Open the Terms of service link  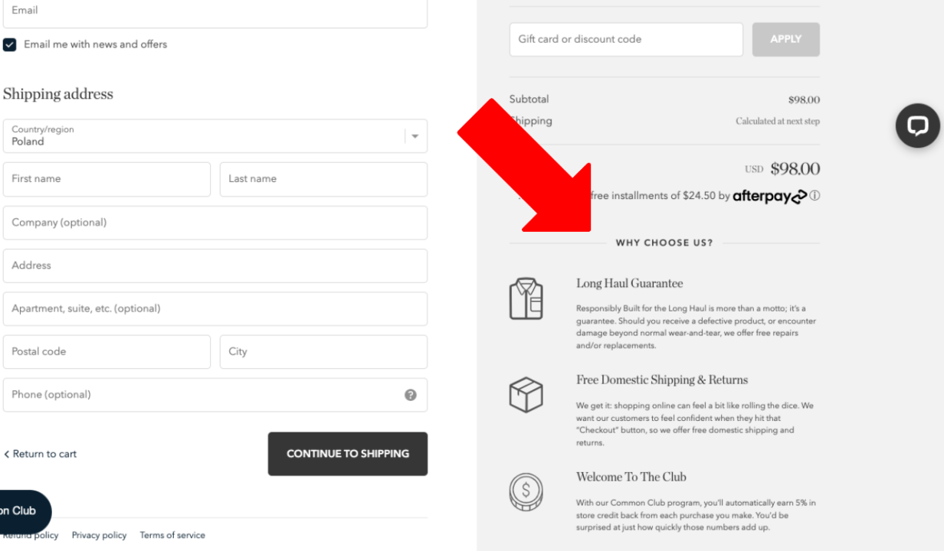coord(172,535)
